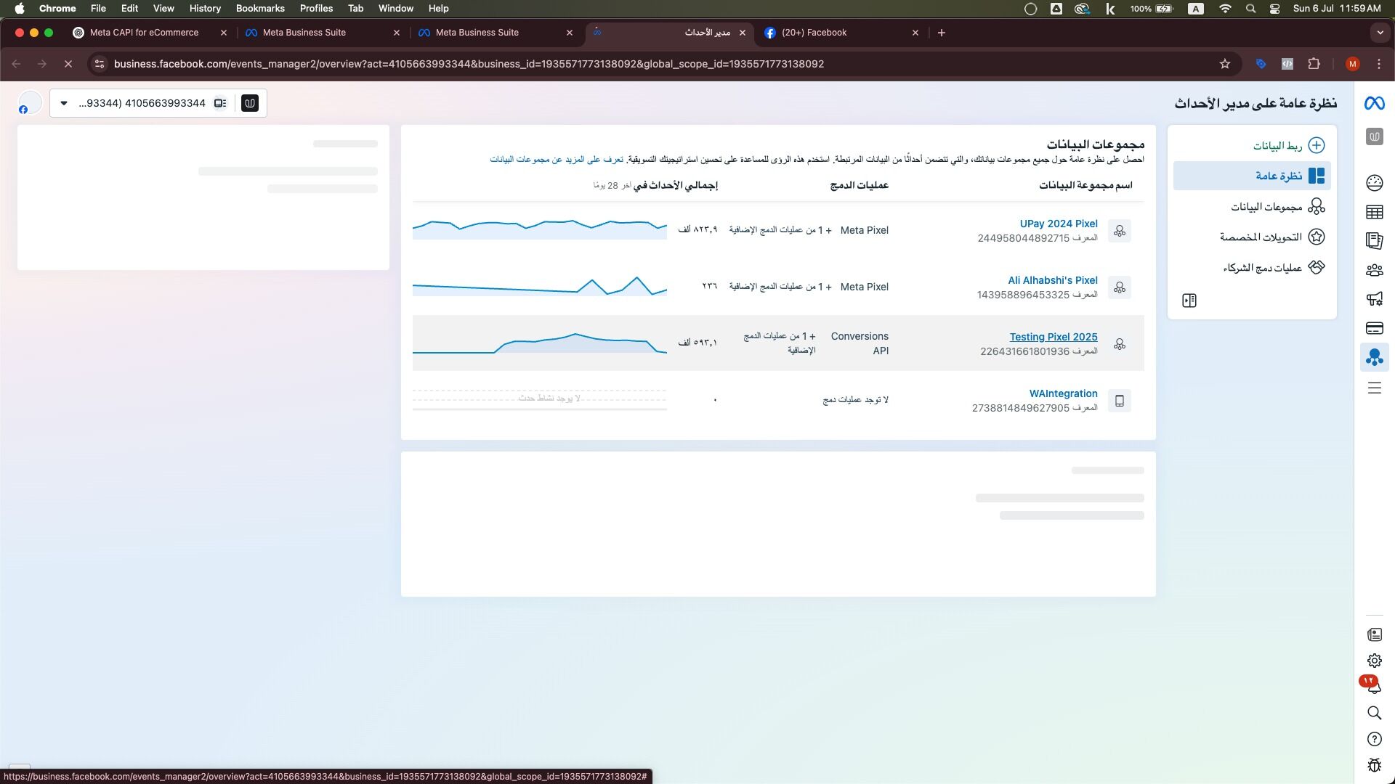Bookmark this page with star icon
Screen dimensions: 1395x784
[x=1225, y=64]
